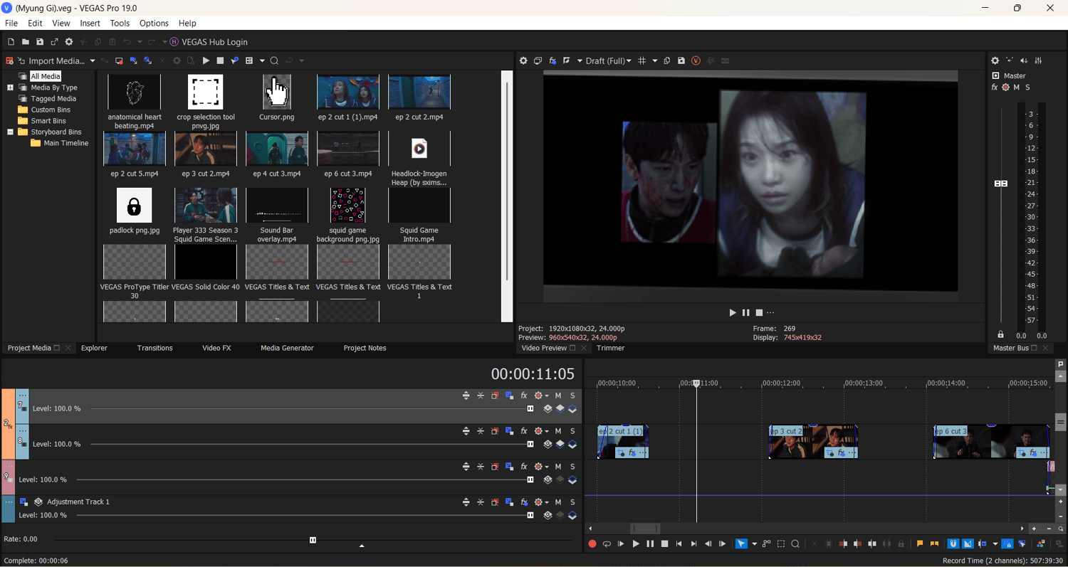Select the ep 6 cut 3 timeline clip

[x=991, y=442]
